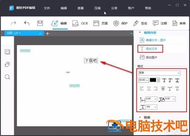Screen dimensions: 190x136
Task: Toggle underline text formatting
Action: (177, 80)
